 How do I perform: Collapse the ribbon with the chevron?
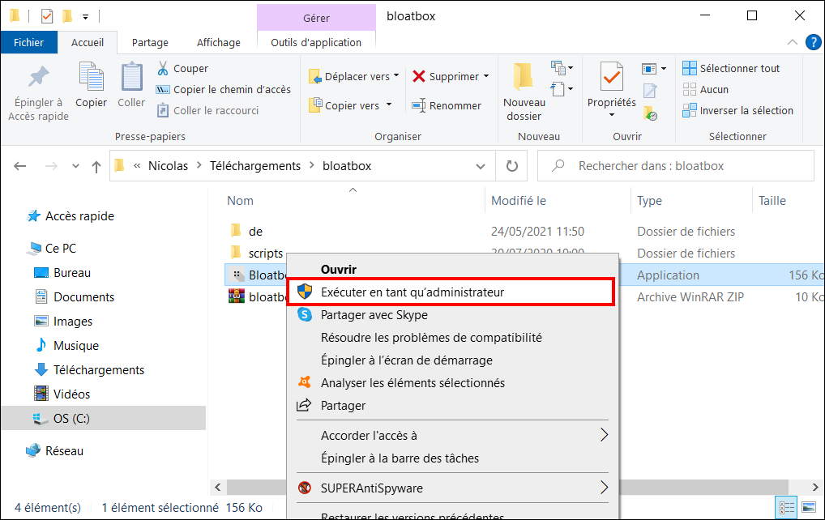click(793, 43)
